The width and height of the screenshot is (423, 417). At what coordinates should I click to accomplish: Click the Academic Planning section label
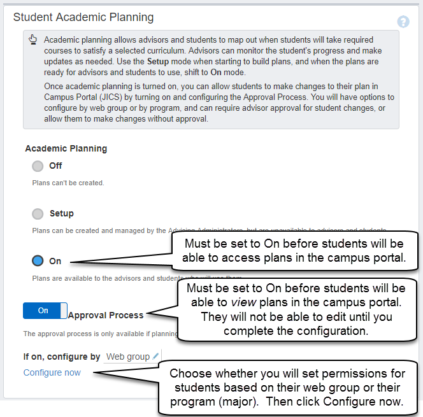click(x=66, y=148)
